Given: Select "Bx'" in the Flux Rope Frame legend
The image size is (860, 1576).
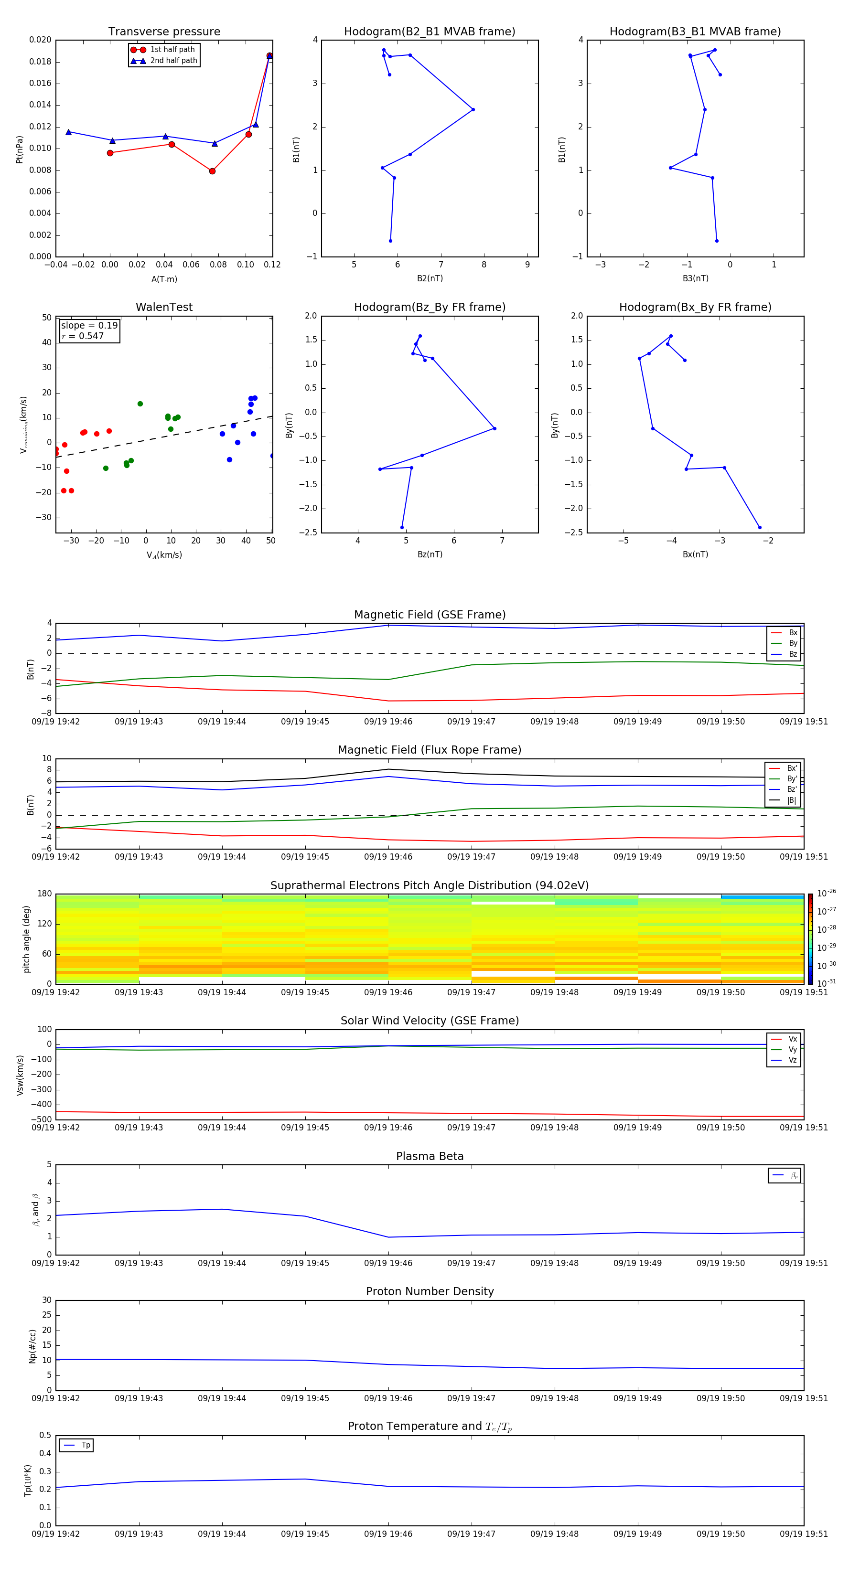Looking at the screenshot, I should click(784, 768).
